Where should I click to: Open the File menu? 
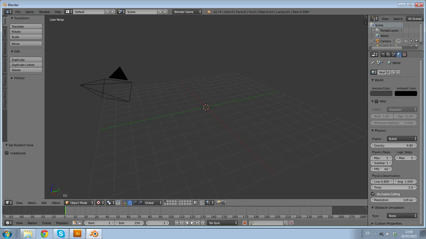18,12
